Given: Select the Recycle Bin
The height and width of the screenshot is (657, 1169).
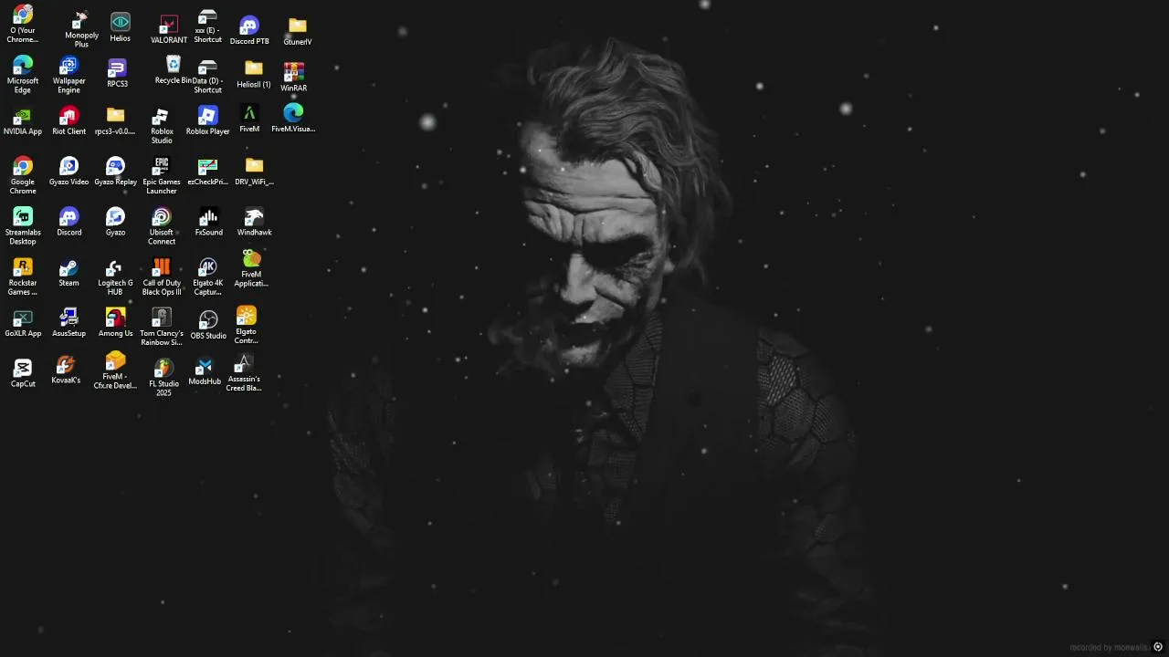Looking at the screenshot, I should point(173,70).
